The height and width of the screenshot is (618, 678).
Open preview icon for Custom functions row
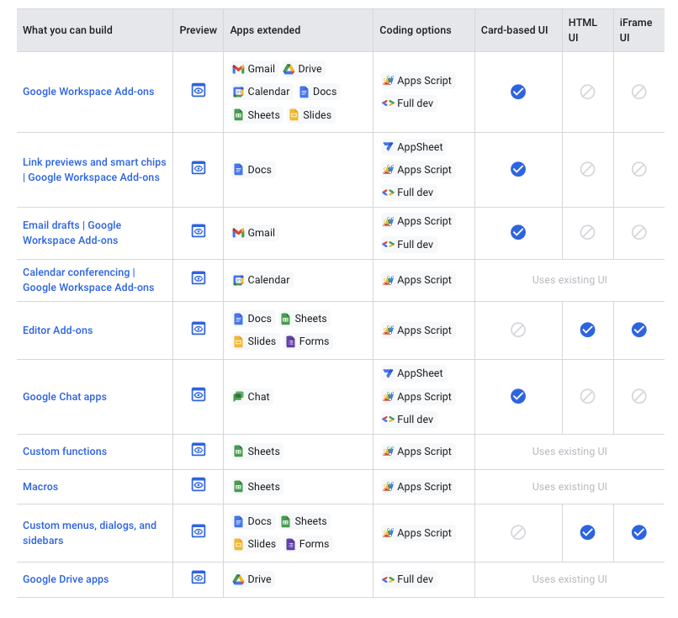click(199, 450)
